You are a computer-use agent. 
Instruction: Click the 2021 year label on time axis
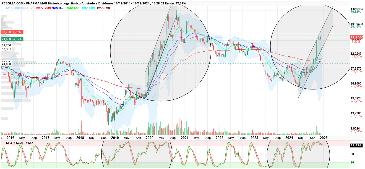(184, 138)
